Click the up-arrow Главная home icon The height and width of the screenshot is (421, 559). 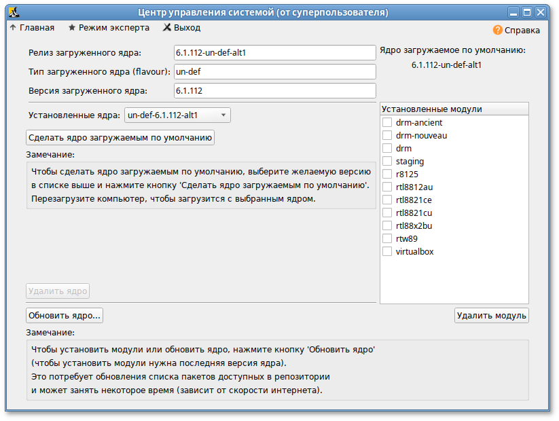coord(13,28)
